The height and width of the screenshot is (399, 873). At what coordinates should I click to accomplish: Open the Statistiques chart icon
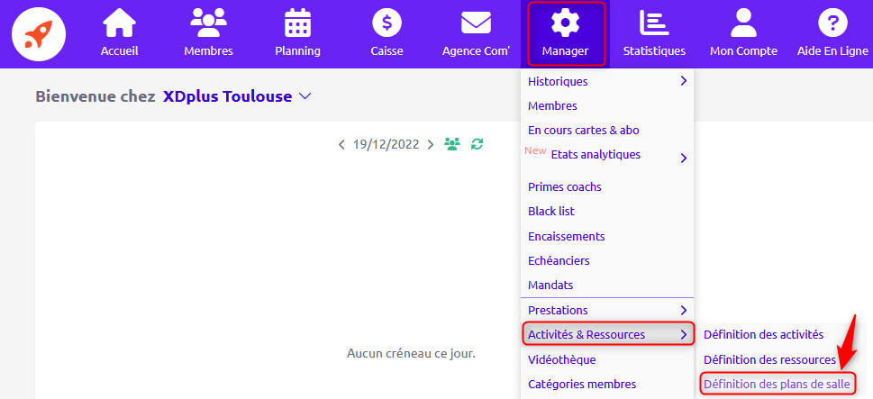tap(654, 23)
